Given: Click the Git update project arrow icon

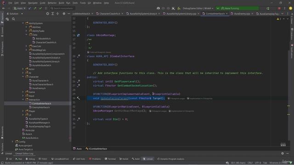Looking at the screenshot, I should 30,8.
